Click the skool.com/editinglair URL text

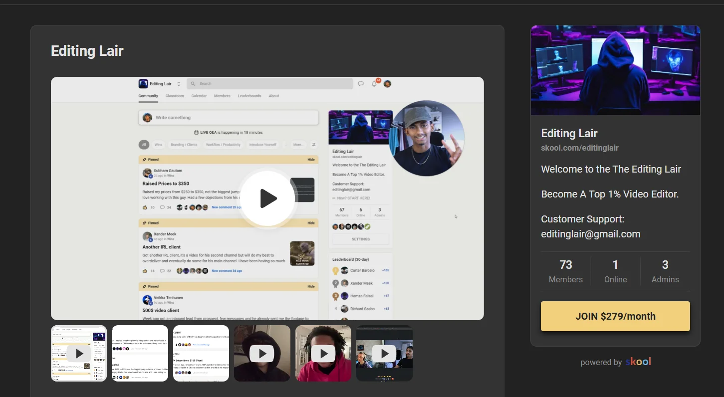tap(580, 148)
